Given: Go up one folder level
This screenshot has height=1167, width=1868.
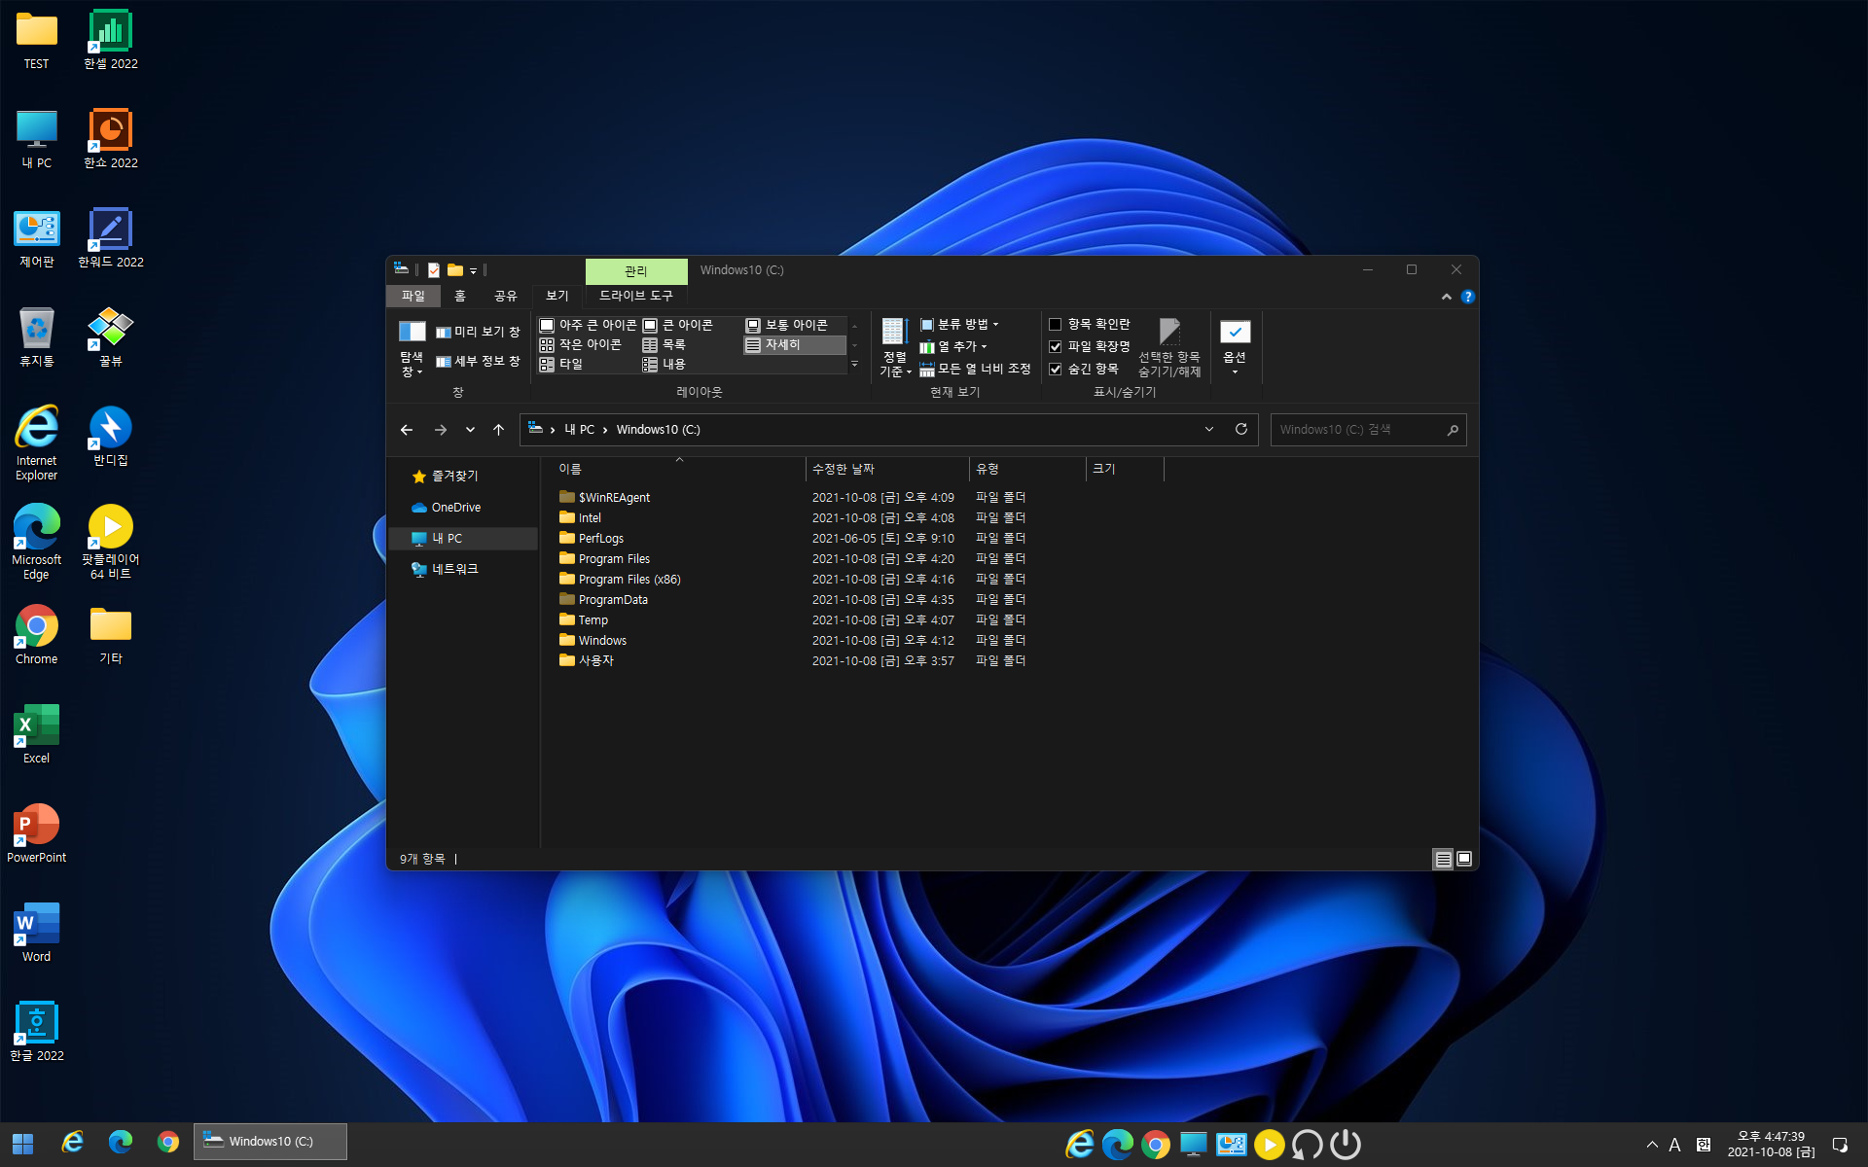Looking at the screenshot, I should [498, 430].
